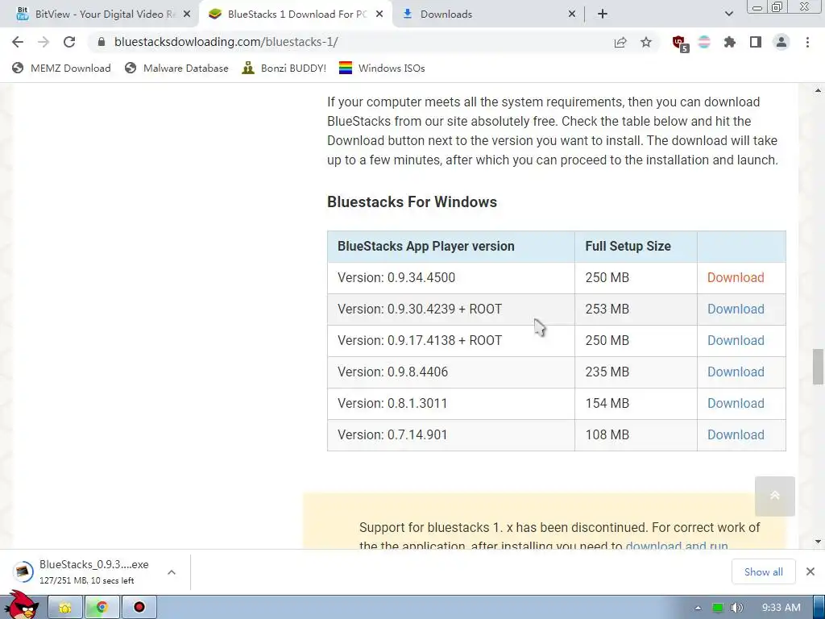Open the uBlock Origin extension icon
This screenshot has height=619, width=825.
pos(680,44)
